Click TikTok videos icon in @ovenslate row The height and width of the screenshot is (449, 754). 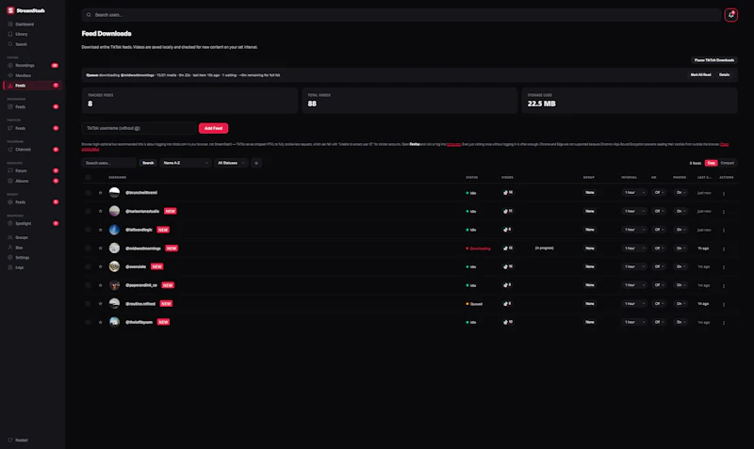point(505,266)
